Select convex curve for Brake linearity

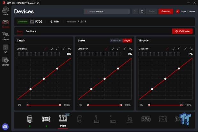click(x=118, y=49)
